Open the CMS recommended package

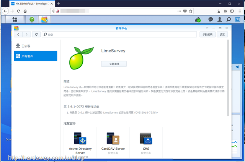[x=146, y=143]
